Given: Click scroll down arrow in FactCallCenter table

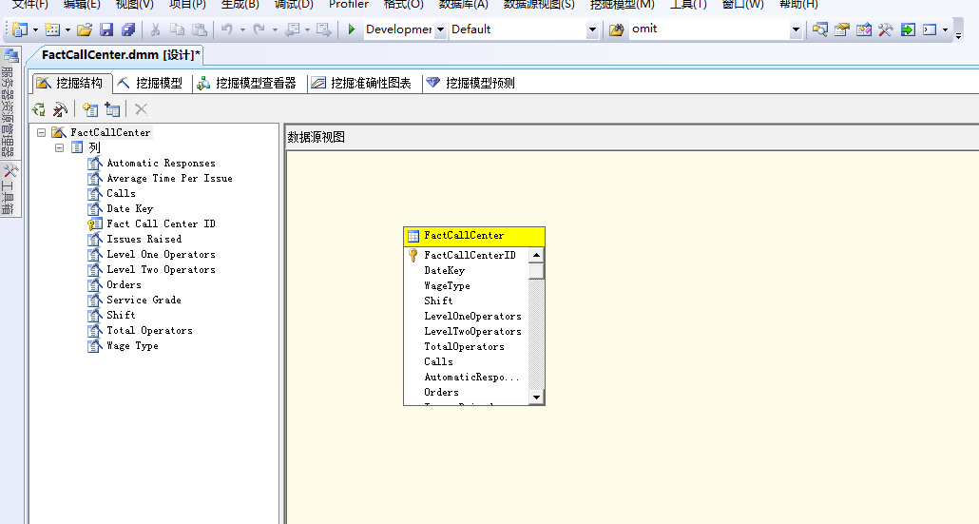Looking at the screenshot, I should coord(536,397).
